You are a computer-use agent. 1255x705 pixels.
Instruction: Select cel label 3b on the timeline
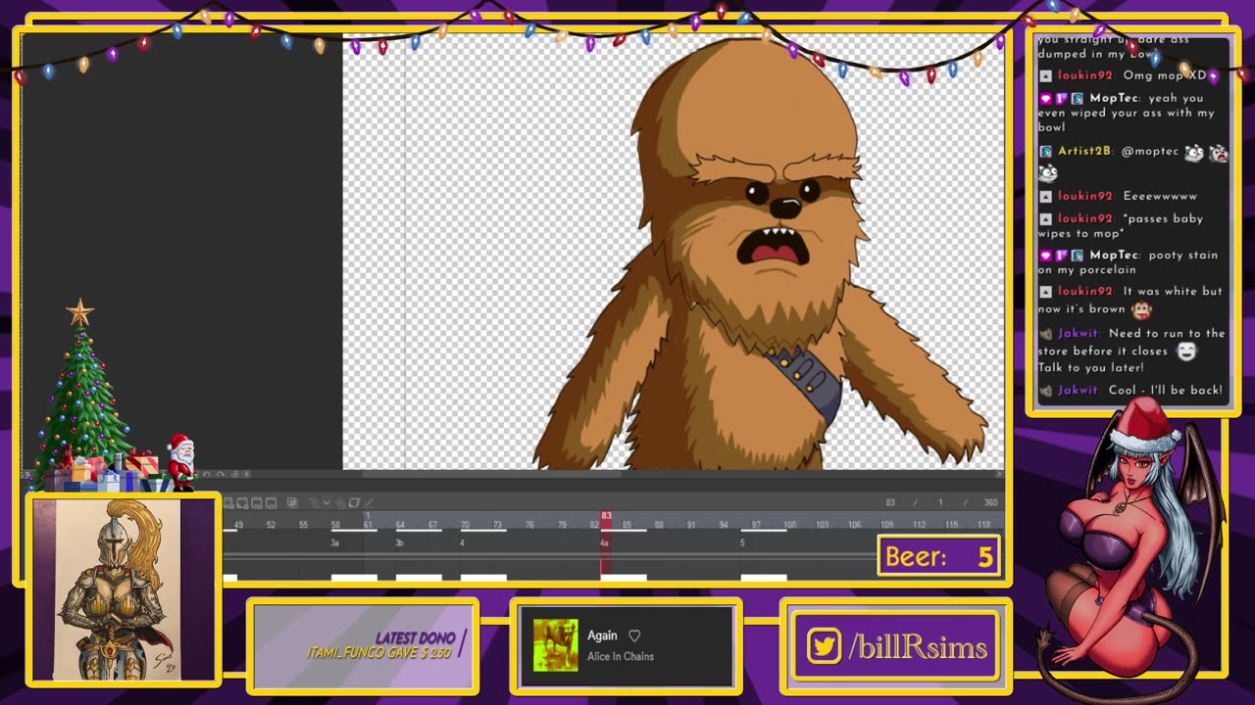399,543
